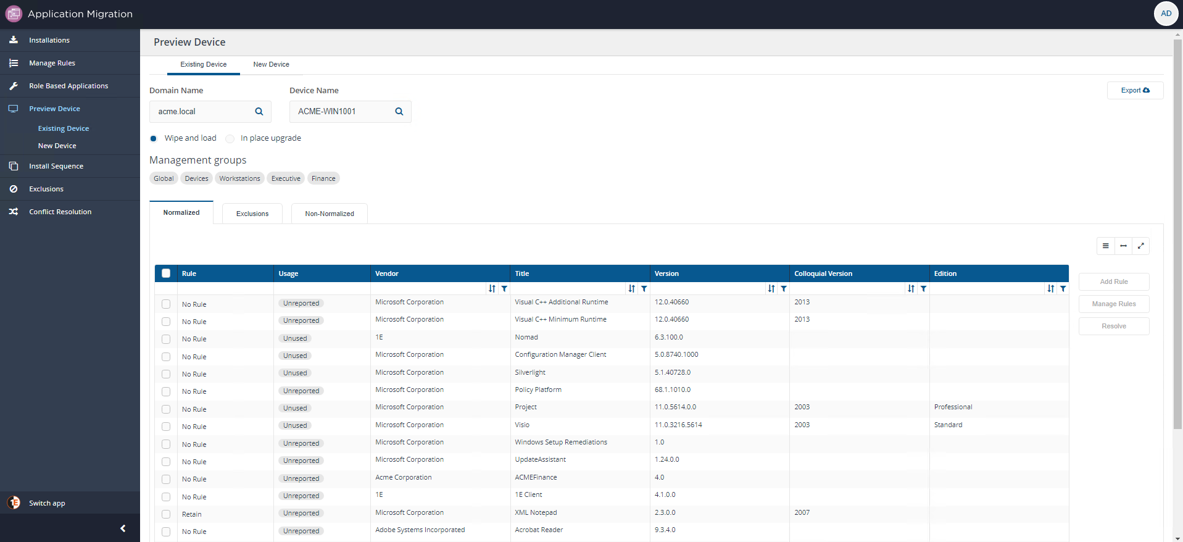Click the Role Based Applications wrench icon
The width and height of the screenshot is (1183, 542).
click(x=14, y=86)
